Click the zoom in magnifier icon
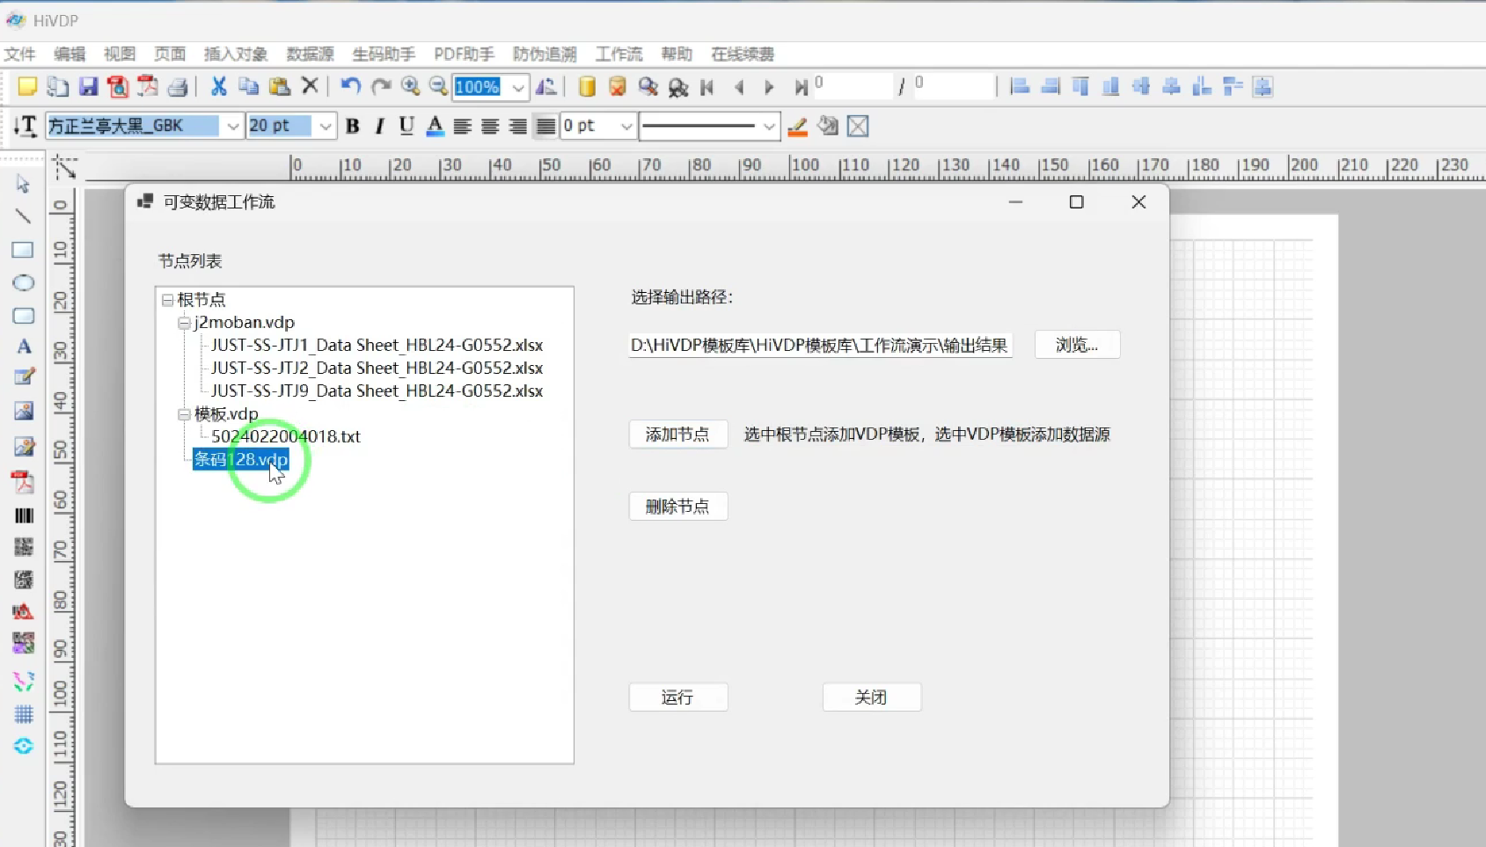 coord(410,86)
